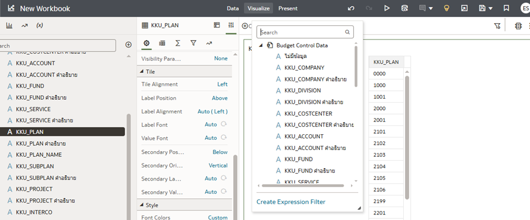Click the Refresh Data icon
The height and width of the screenshot is (220, 530).
pos(404,8)
